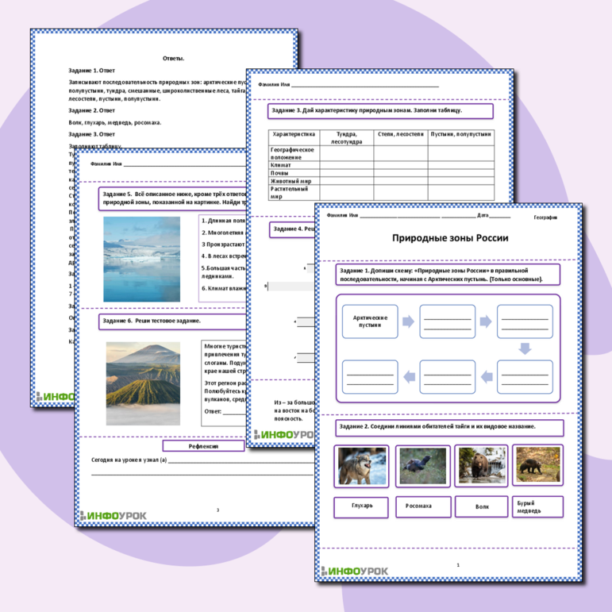
Task: Select the Тундра, лесотундра table column header
Action: coord(347,137)
